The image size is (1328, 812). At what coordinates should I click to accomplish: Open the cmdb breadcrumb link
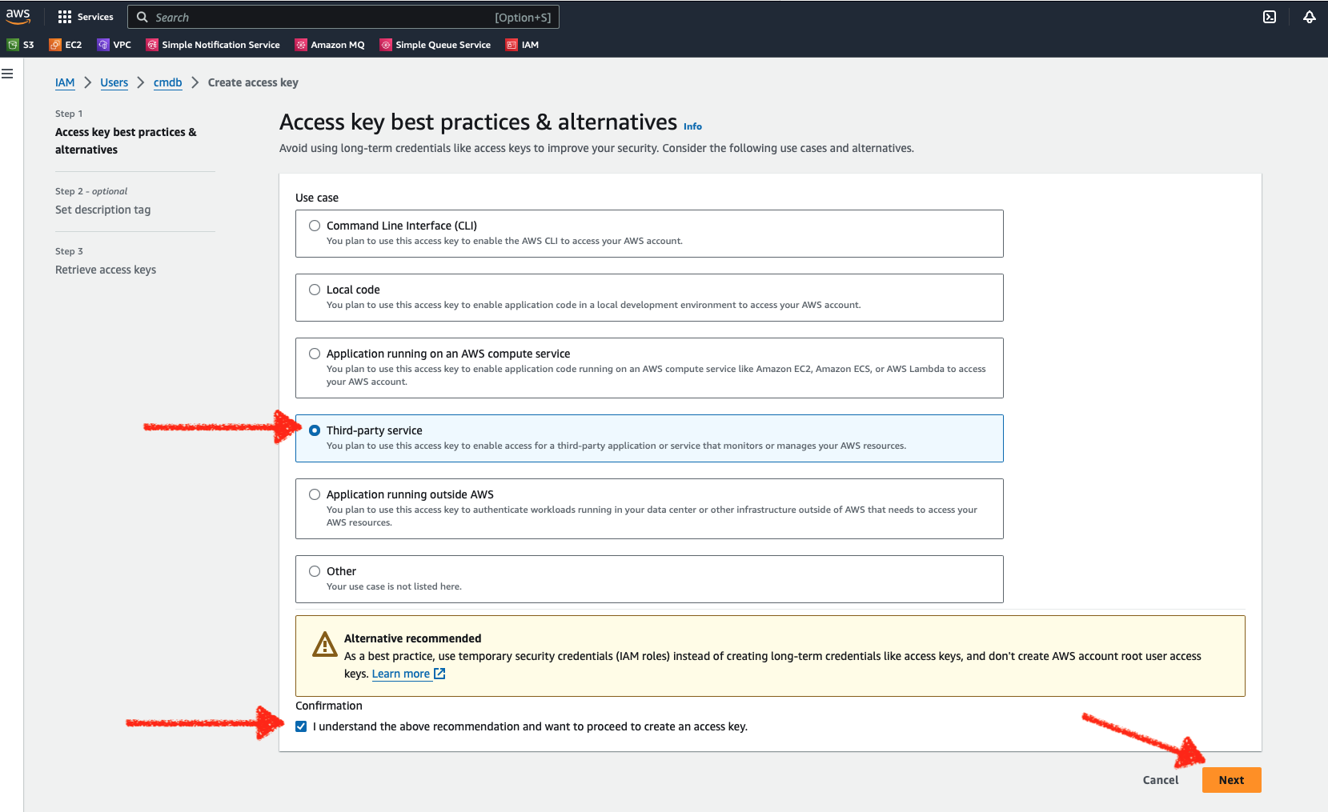pyautogui.click(x=168, y=82)
